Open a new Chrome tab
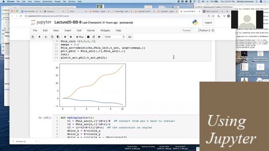This screenshot has width=269, height=151. point(227,11)
